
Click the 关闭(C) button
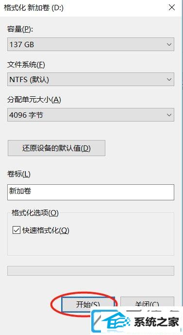tap(147, 304)
